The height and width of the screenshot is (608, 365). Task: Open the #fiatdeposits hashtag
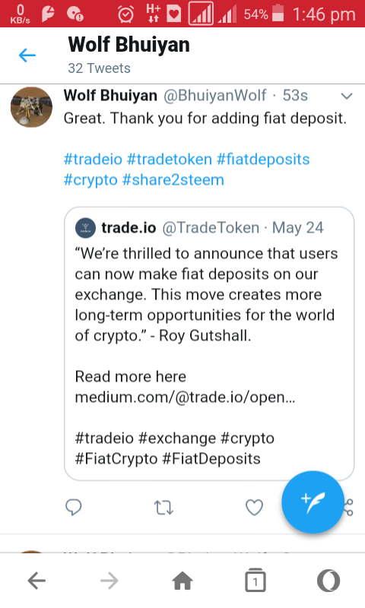pos(263,160)
